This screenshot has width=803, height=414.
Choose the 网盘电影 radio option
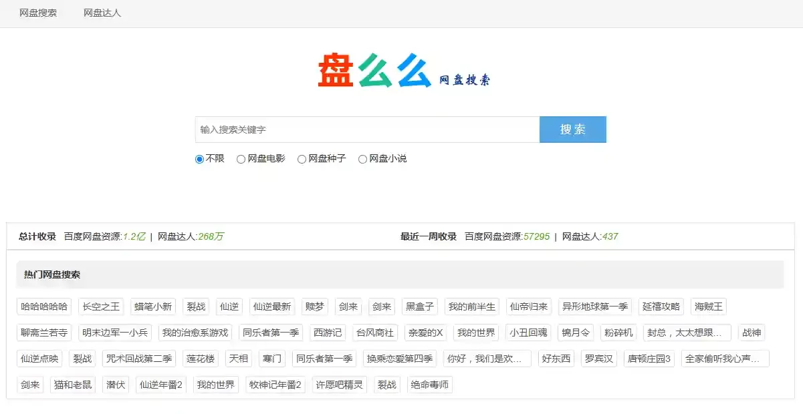click(x=241, y=159)
